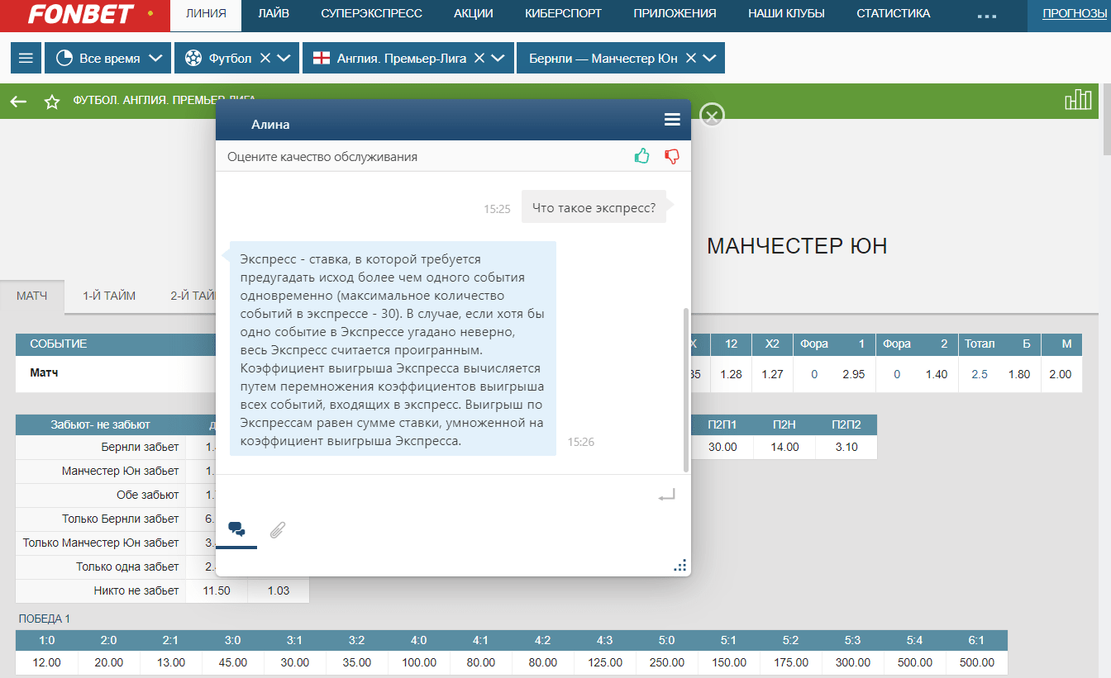This screenshot has width=1111, height=678.
Task: Rate the support with thumbs up
Action: coord(642,156)
